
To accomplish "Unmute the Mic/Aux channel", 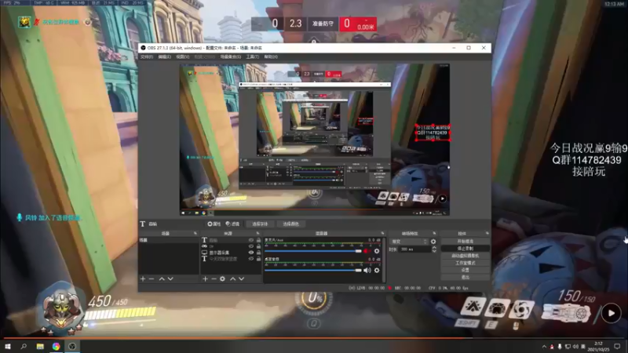I will [x=367, y=251].
